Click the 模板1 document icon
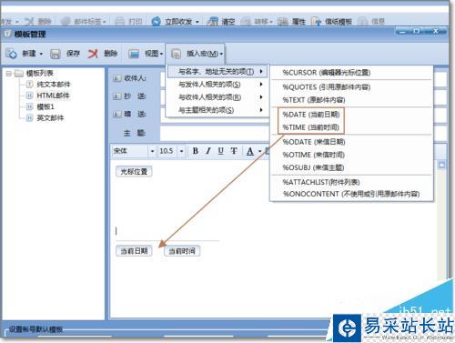The height and width of the screenshot is (343, 455). (x=29, y=106)
